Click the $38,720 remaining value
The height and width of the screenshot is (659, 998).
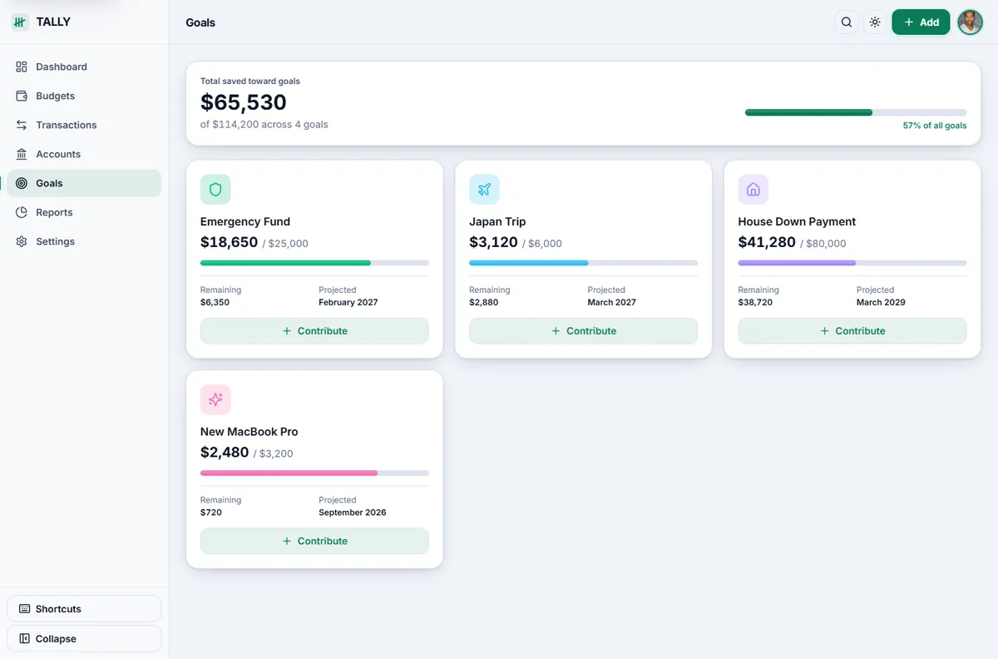755,302
